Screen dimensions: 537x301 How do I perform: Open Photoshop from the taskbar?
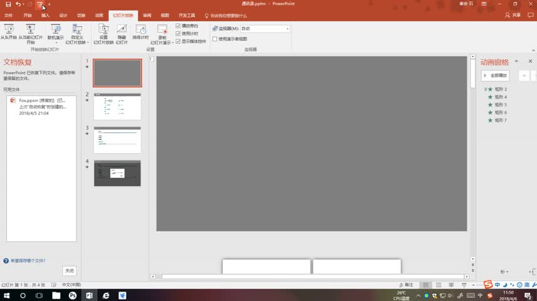tap(73, 295)
